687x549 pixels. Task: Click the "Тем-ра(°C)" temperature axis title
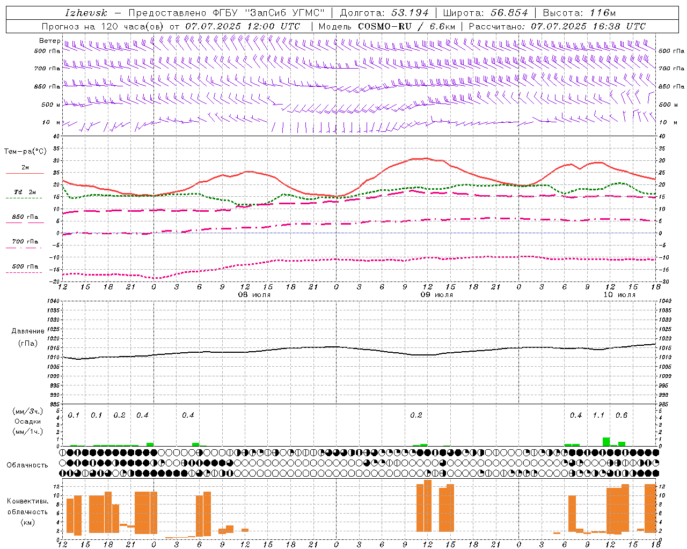coord(25,152)
